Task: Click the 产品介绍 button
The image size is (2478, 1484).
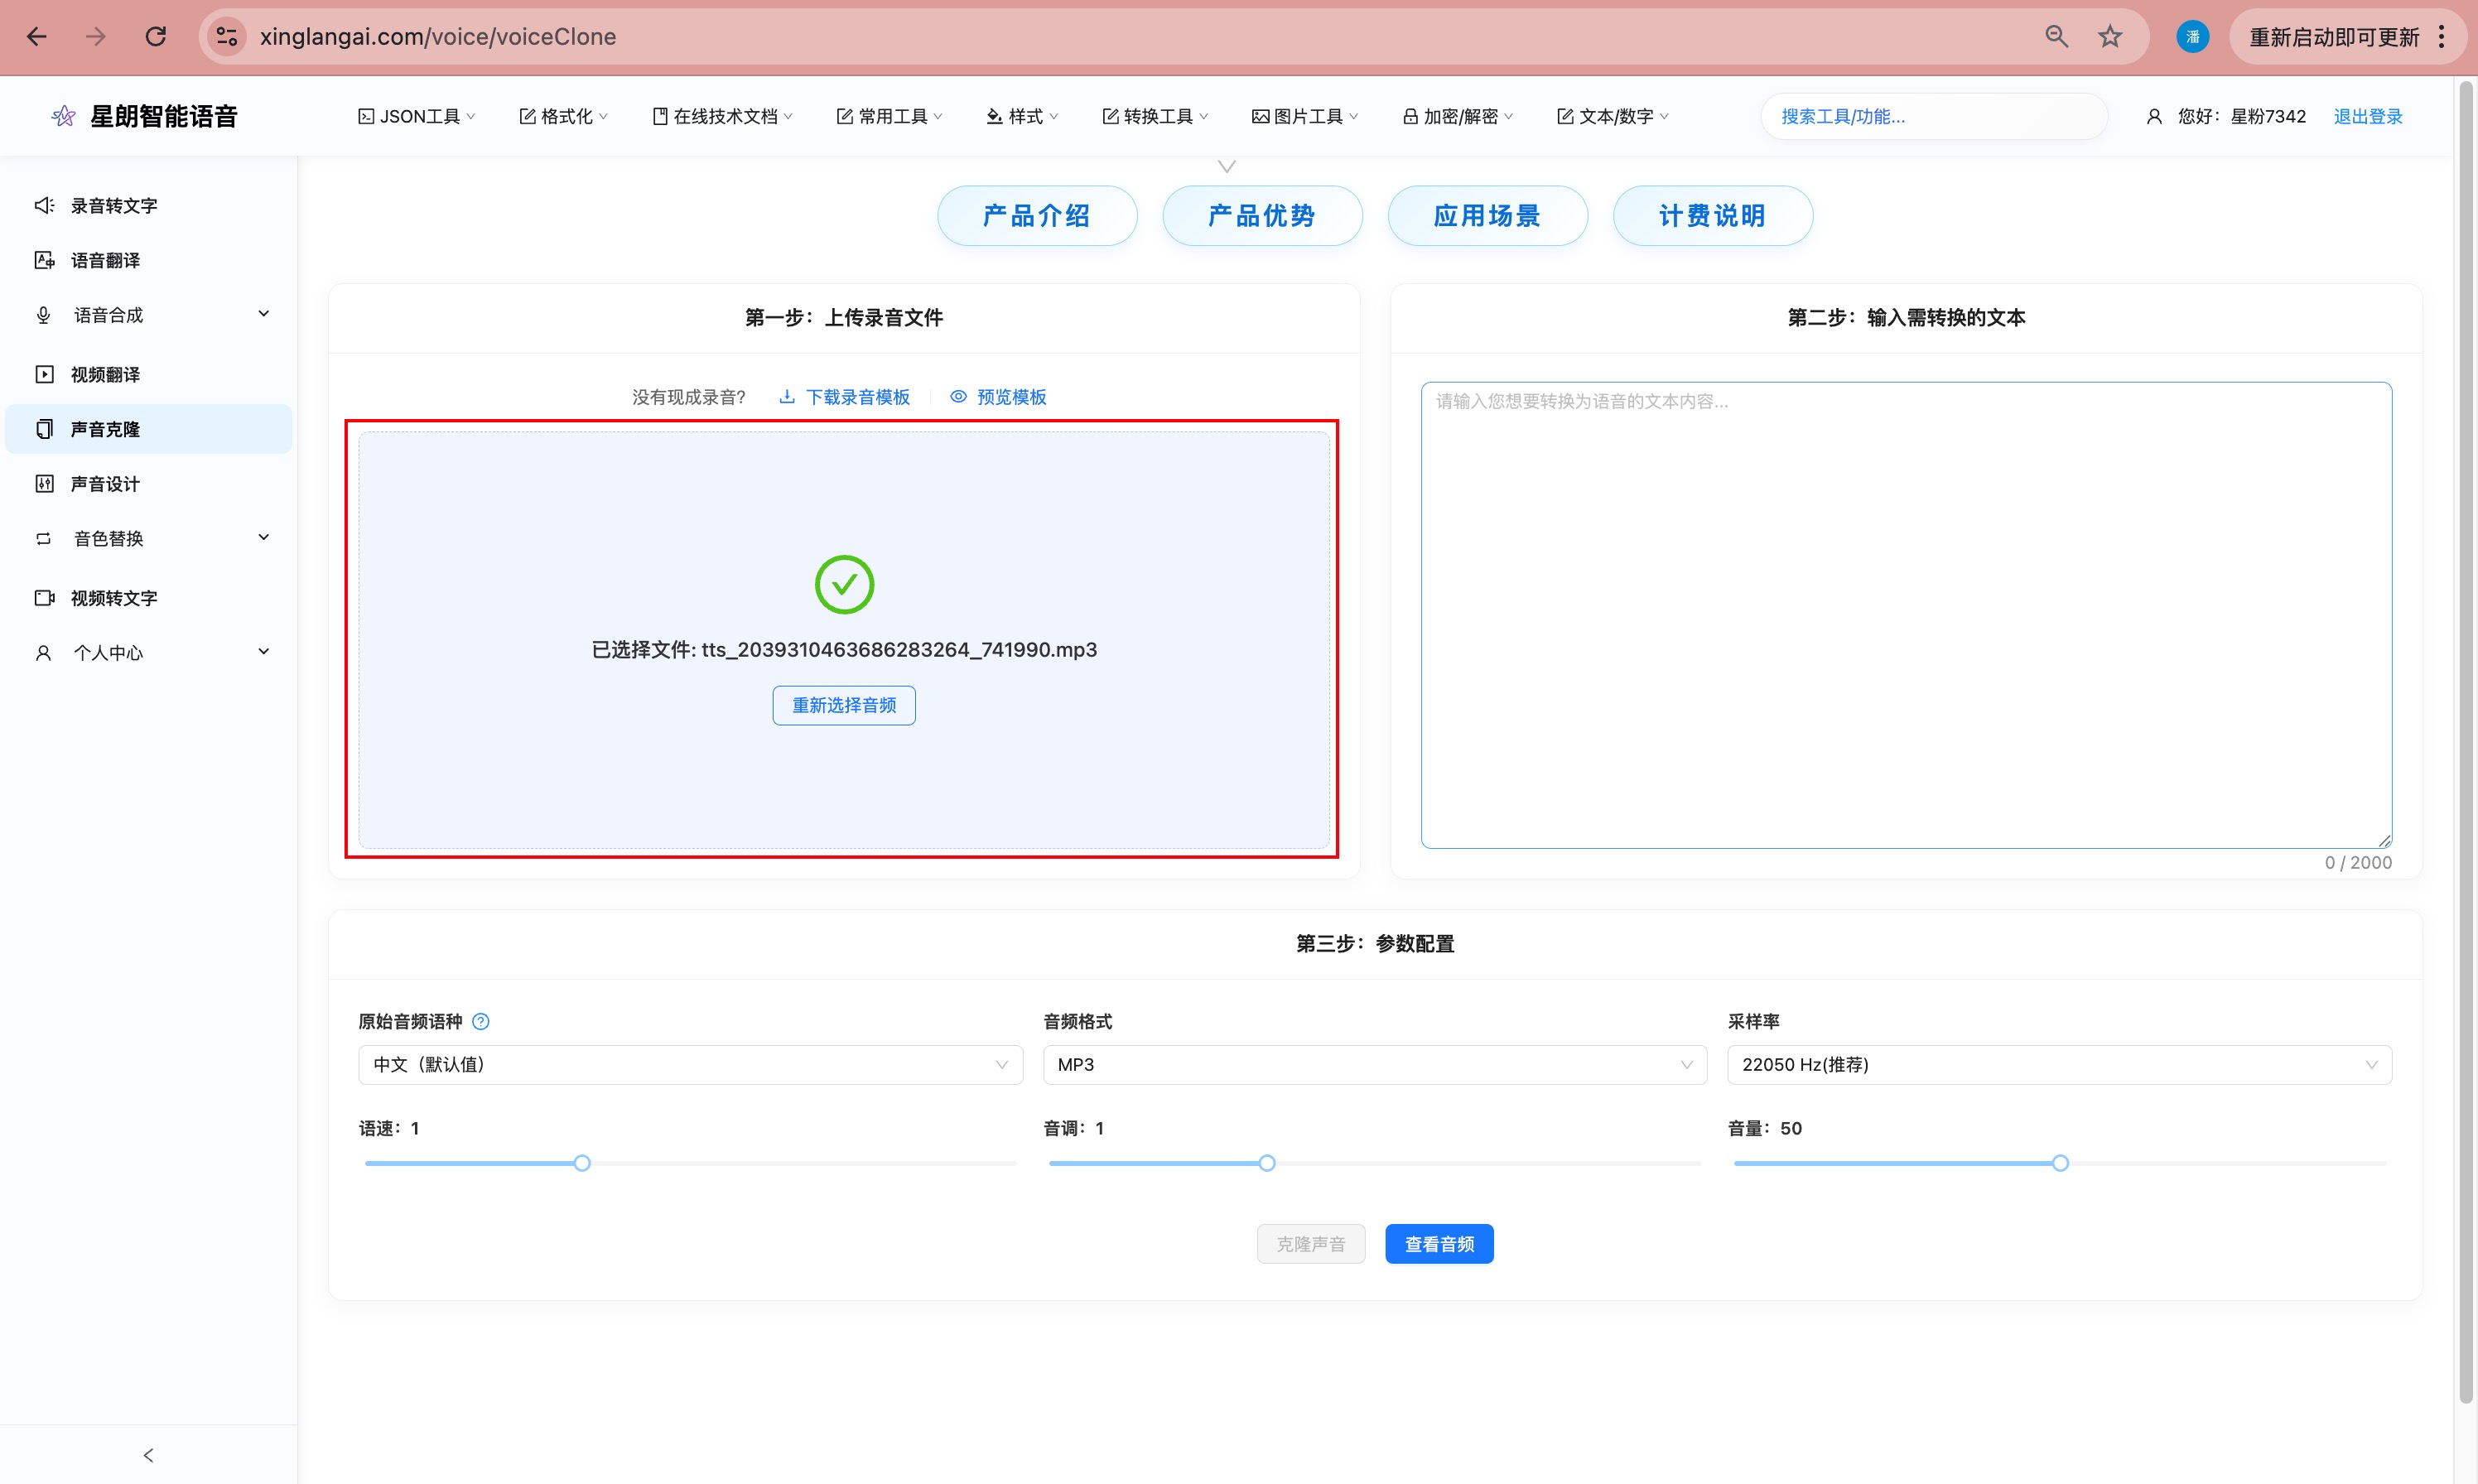Action: pos(1037,216)
